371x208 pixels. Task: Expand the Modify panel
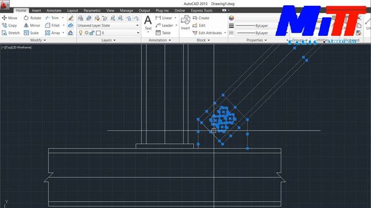38,40
